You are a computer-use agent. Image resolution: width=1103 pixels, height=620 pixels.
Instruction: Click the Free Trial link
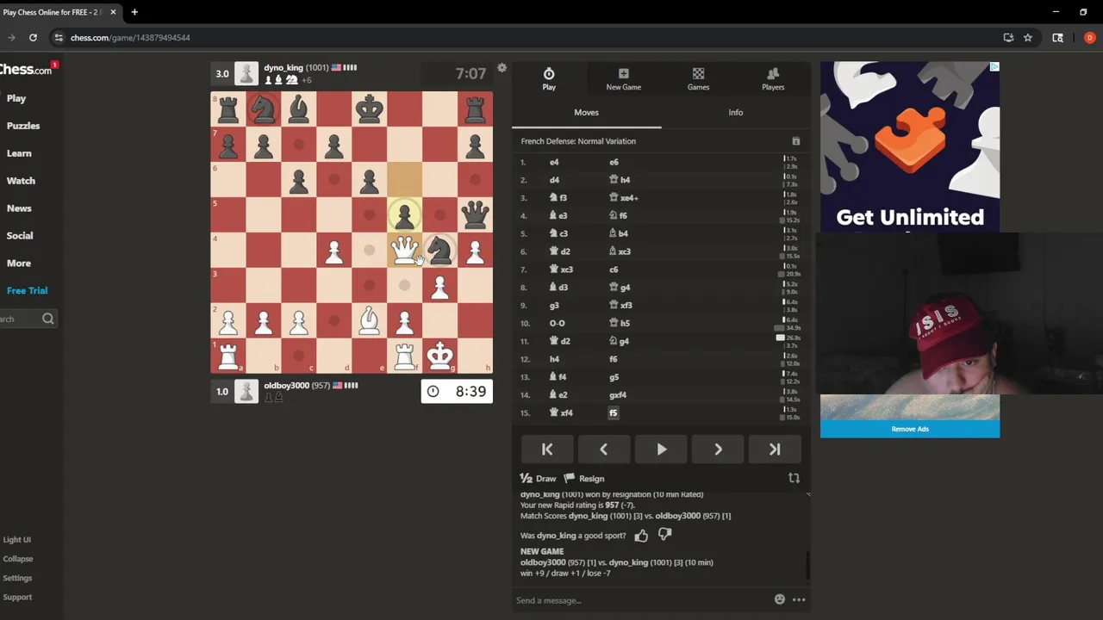(x=27, y=291)
